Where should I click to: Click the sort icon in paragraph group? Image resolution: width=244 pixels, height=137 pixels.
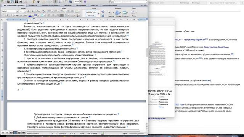pyautogui.click(x=78, y=15)
